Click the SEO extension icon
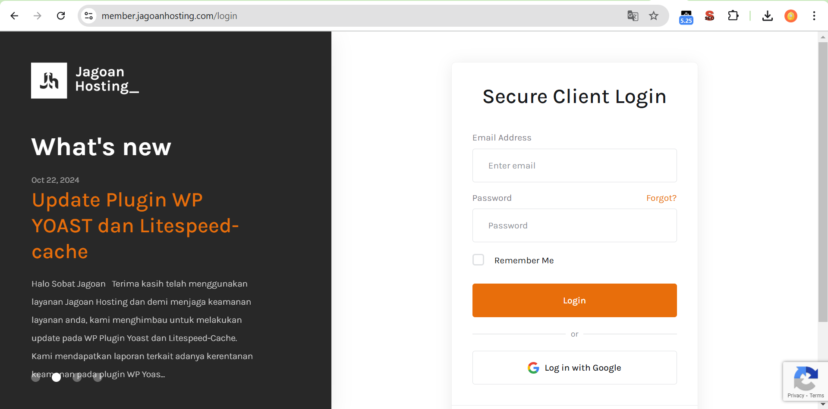The width and height of the screenshot is (828, 409). 709,16
